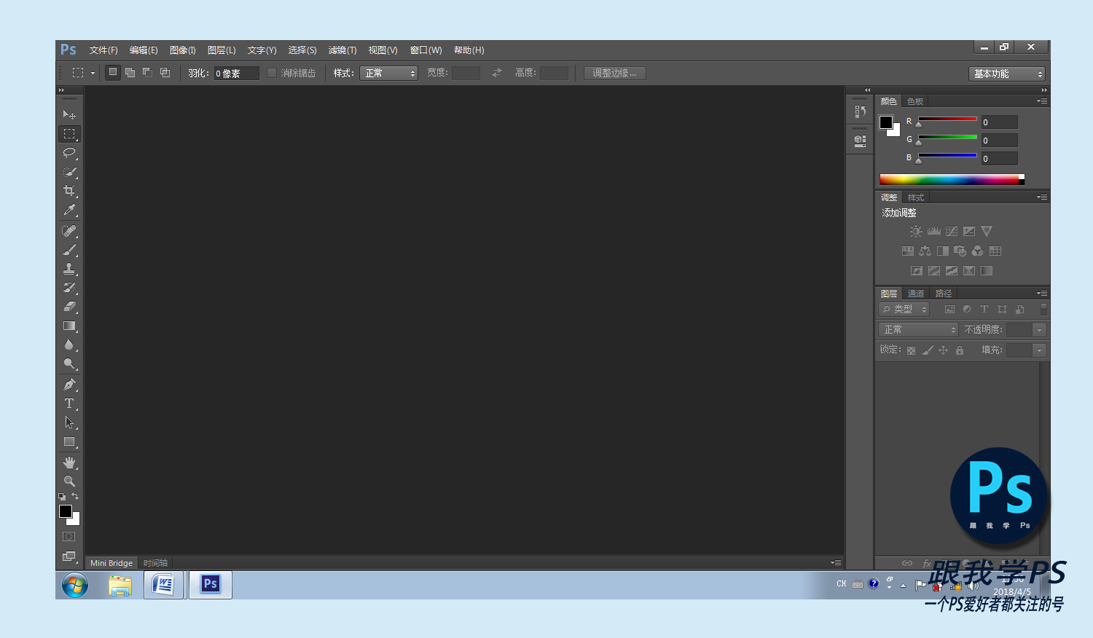Select the Quick Selection tool
This screenshot has width=1093, height=638.
69,172
